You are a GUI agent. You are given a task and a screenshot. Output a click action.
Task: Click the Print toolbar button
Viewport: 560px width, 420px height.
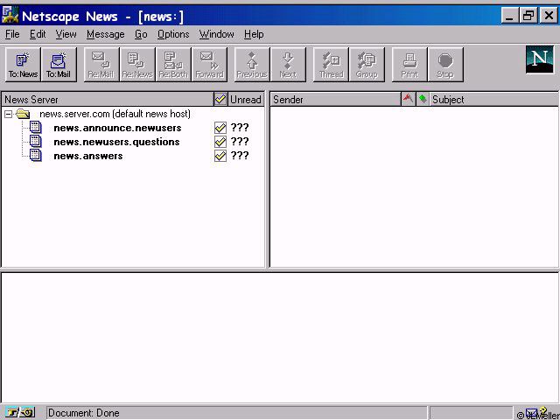point(409,65)
